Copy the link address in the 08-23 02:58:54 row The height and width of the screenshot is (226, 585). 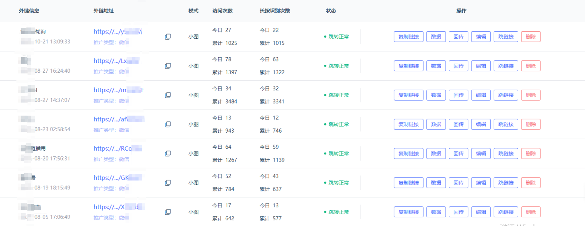click(168, 124)
